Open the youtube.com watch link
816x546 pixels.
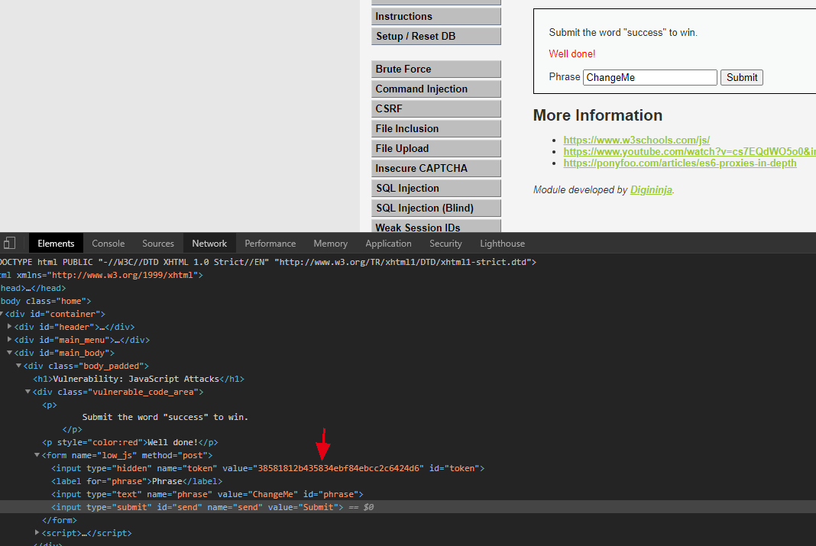689,151
